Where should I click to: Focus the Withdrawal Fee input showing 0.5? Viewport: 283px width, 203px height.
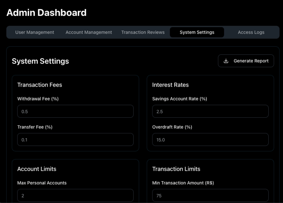pos(75,111)
